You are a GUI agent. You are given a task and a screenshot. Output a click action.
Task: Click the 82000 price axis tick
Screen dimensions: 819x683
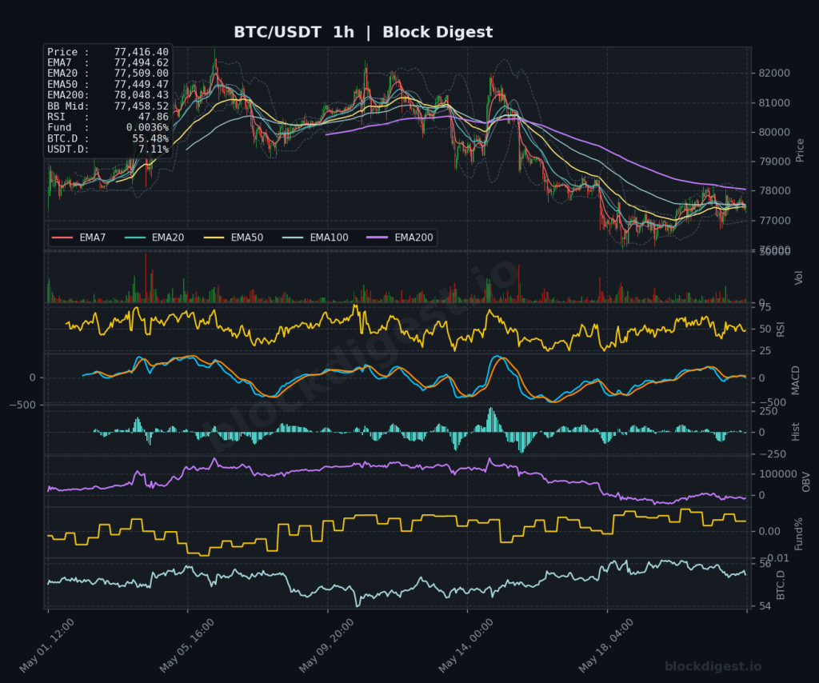coord(774,73)
